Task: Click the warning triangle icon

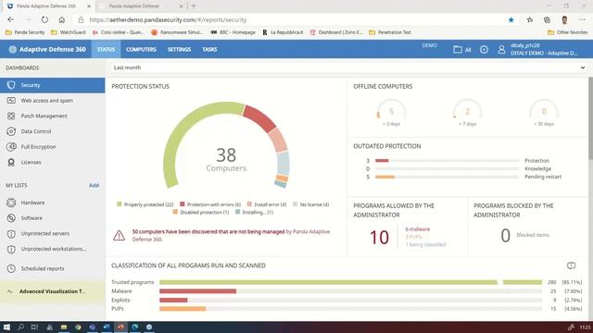Action: pos(119,235)
